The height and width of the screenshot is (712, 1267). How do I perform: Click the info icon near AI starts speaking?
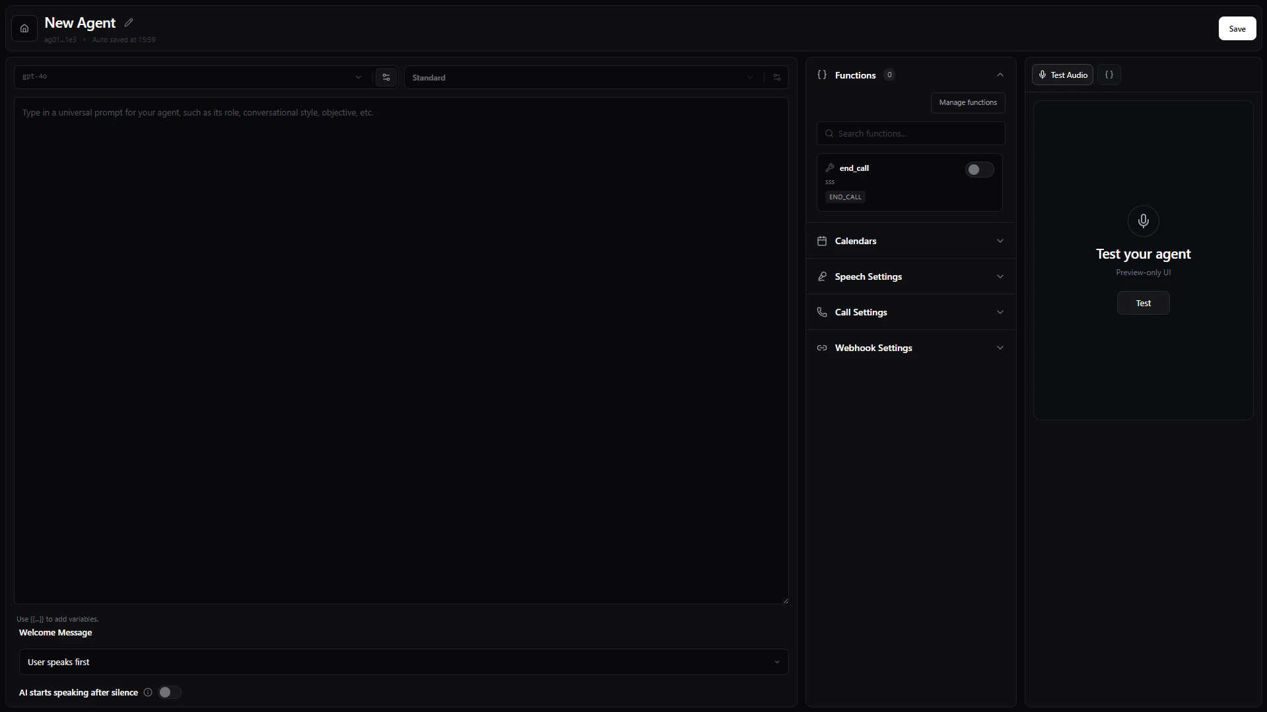pyautogui.click(x=147, y=692)
